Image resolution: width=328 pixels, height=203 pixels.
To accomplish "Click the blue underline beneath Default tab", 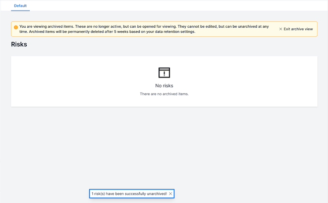I will tap(20, 11).
